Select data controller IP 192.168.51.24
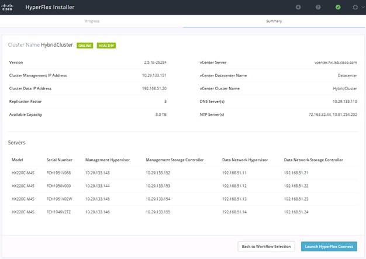 [296, 212]
